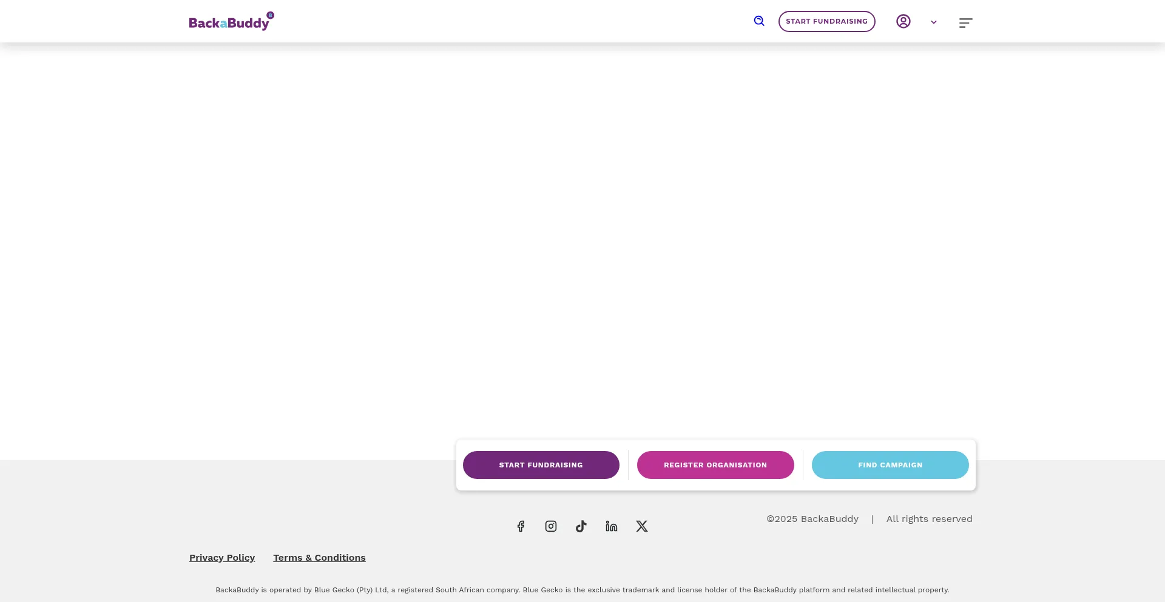Open the Privacy Policy link
Image resolution: width=1165 pixels, height=602 pixels.
(222, 558)
